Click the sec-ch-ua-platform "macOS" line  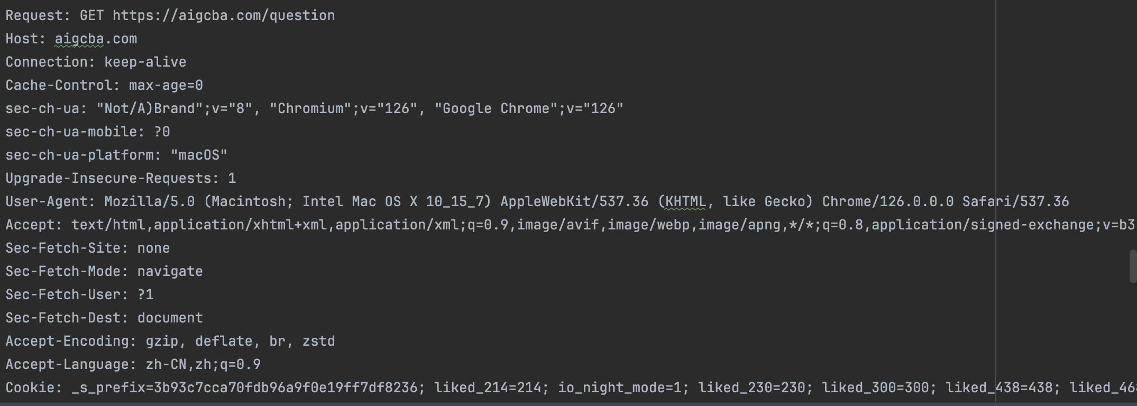pos(116,155)
